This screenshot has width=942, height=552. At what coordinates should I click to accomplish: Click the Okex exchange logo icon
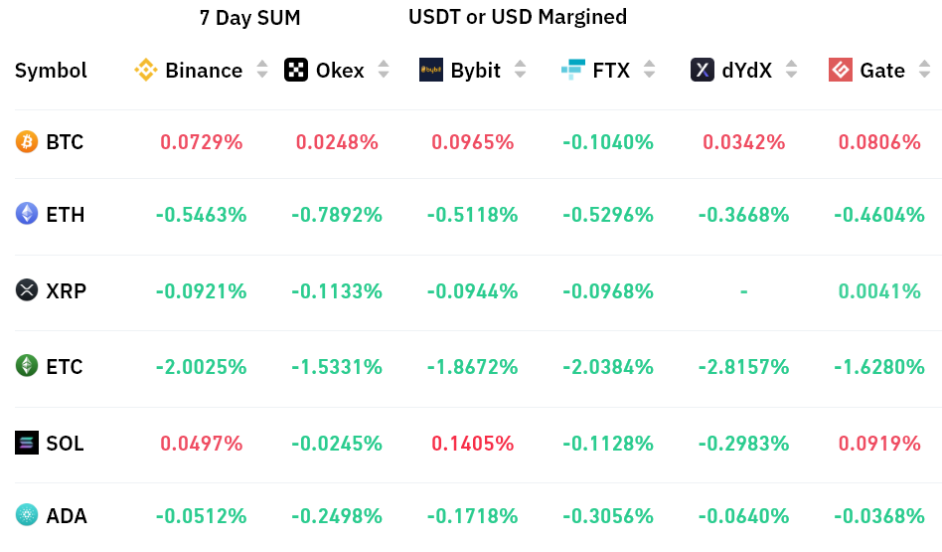pos(296,70)
